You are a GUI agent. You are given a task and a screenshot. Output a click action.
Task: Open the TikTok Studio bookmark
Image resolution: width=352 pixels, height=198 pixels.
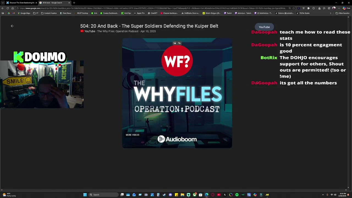tap(303, 13)
